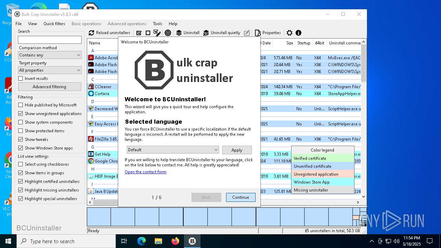Screen dimensions: 441x248
Task: Open the Help menu
Action: (173, 24)
